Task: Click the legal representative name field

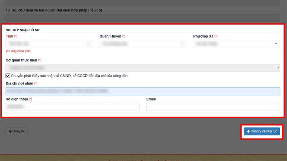Action: tap(143, 18)
